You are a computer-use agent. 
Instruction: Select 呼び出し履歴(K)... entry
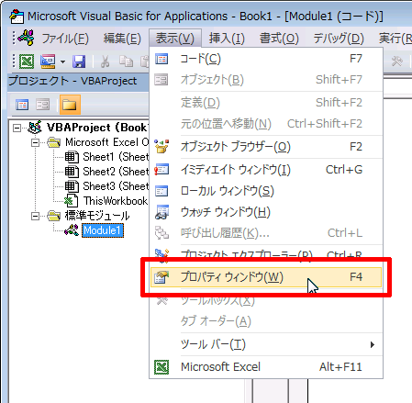pos(266,233)
